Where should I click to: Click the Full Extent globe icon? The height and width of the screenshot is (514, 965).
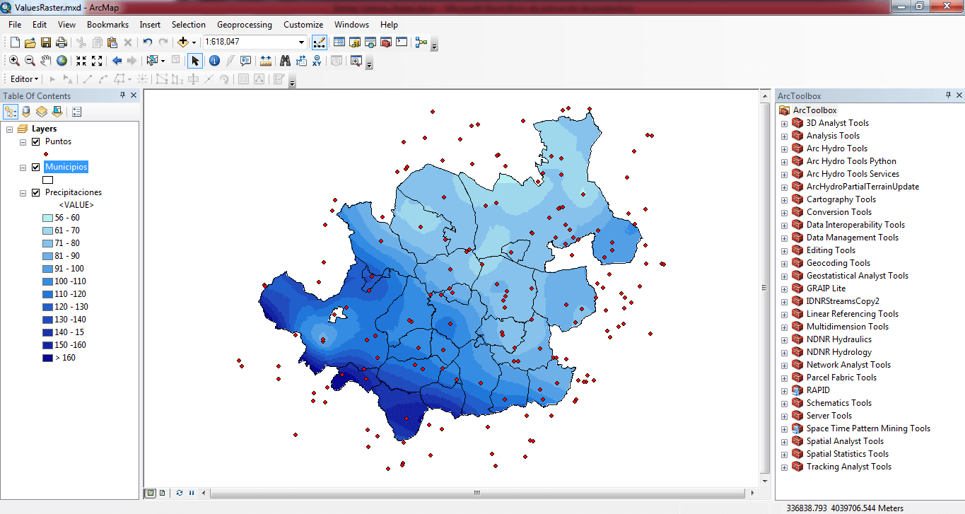coord(62,61)
